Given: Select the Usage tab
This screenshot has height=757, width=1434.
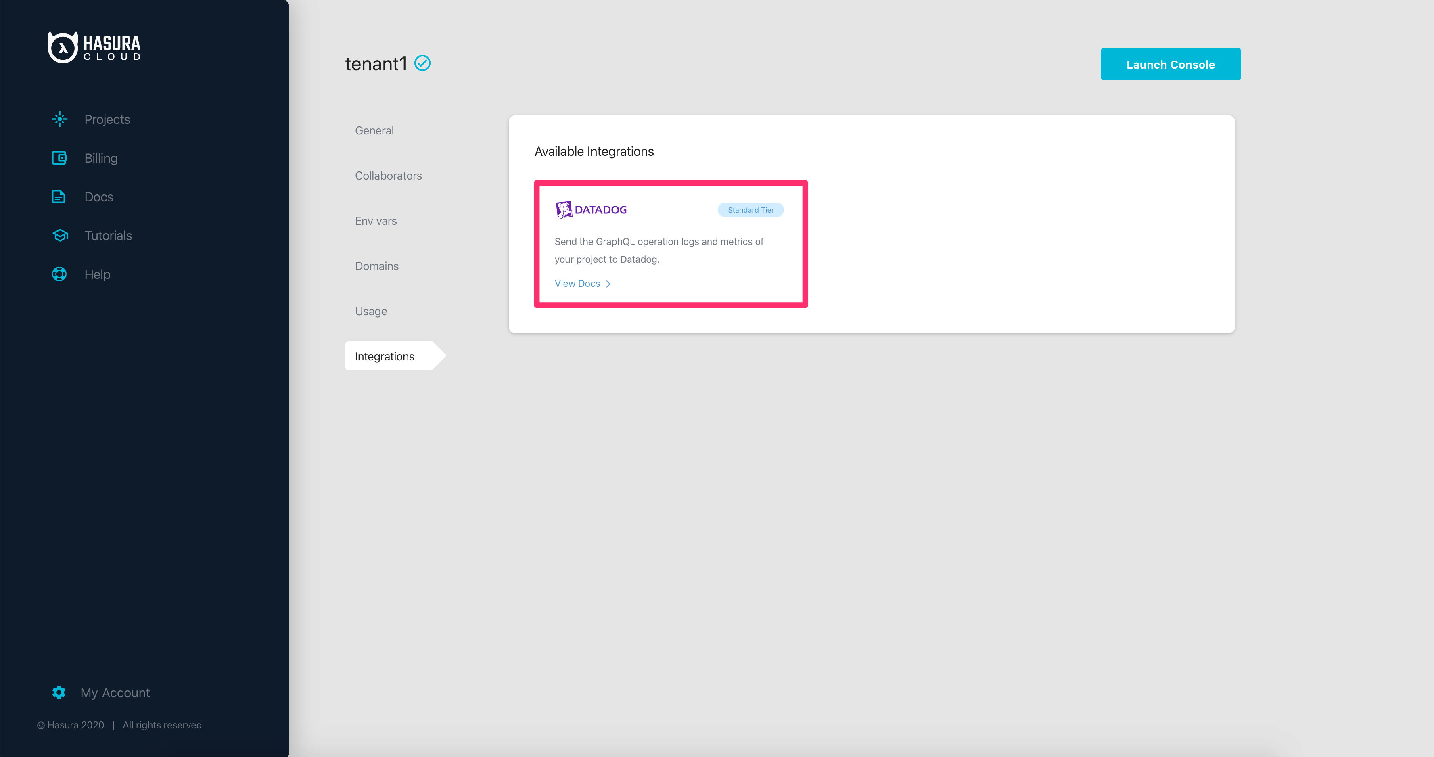Looking at the screenshot, I should click(x=371, y=311).
